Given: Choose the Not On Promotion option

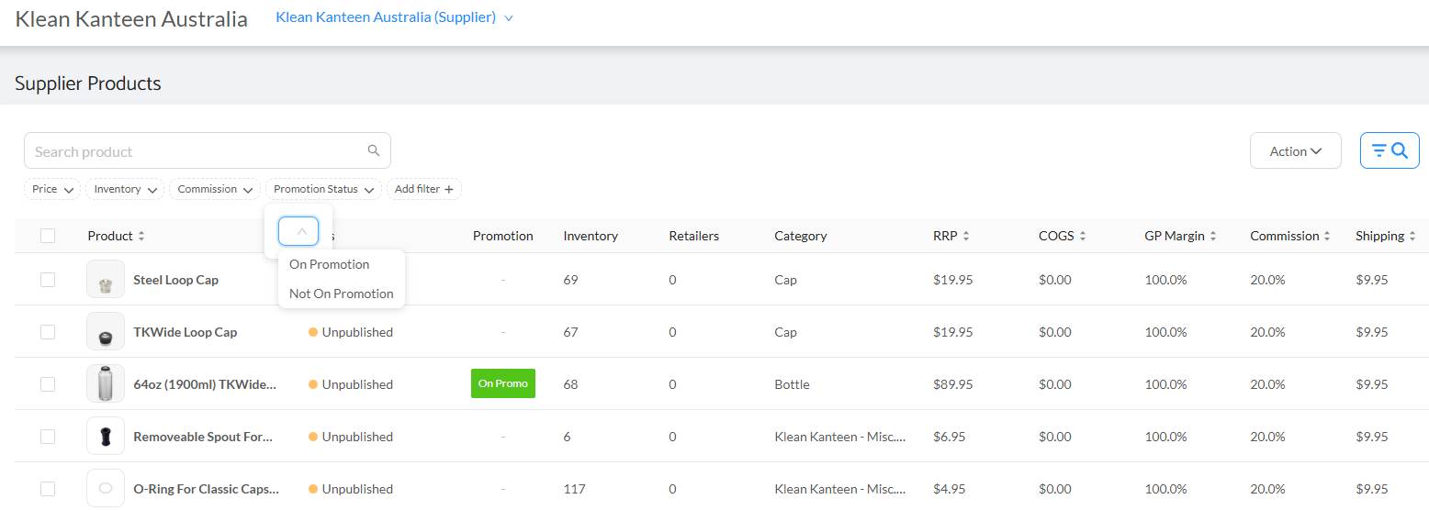Looking at the screenshot, I should click(x=341, y=294).
